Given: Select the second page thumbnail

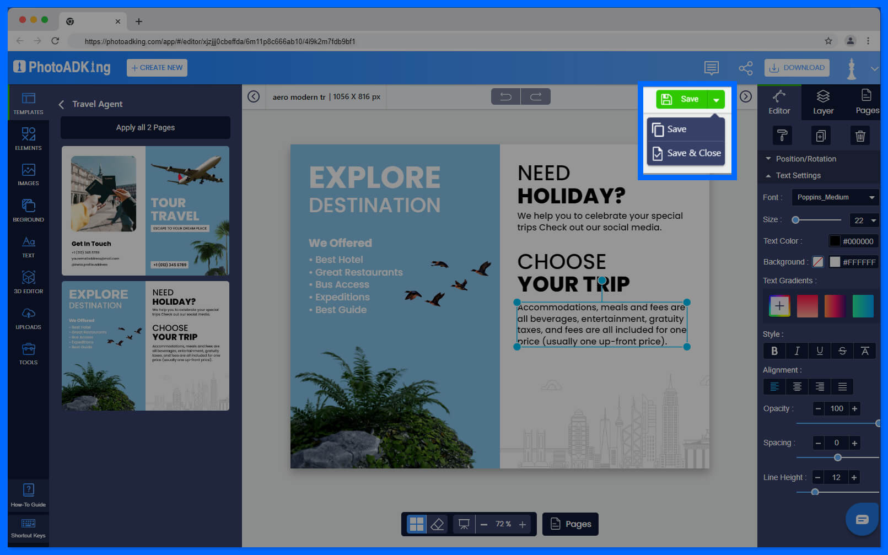Looking at the screenshot, I should pyautogui.click(x=145, y=346).
